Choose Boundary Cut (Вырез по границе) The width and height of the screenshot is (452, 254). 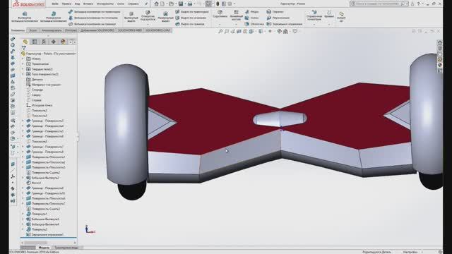[x=190, y=24]
